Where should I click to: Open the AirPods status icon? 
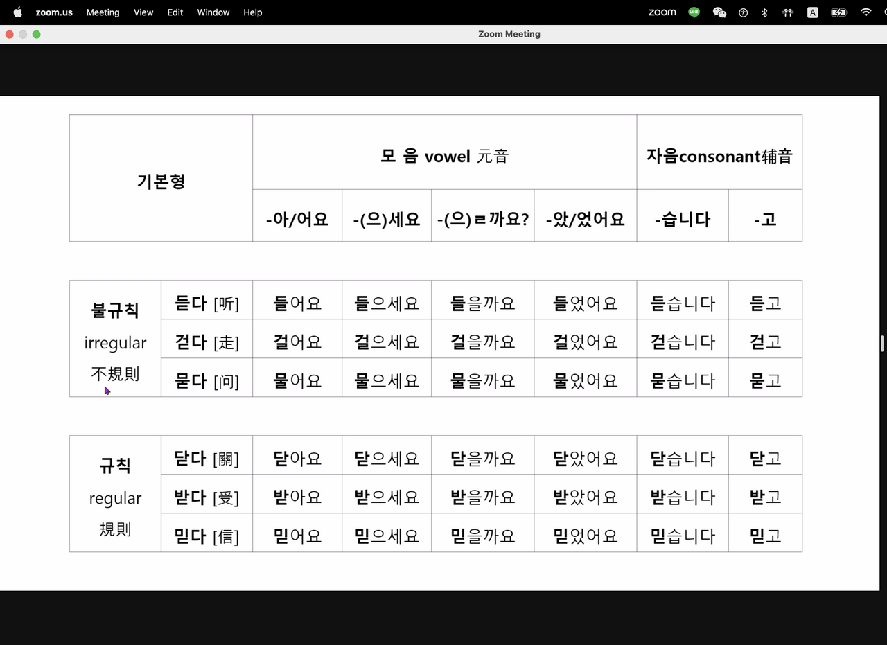tap(787, 12)
